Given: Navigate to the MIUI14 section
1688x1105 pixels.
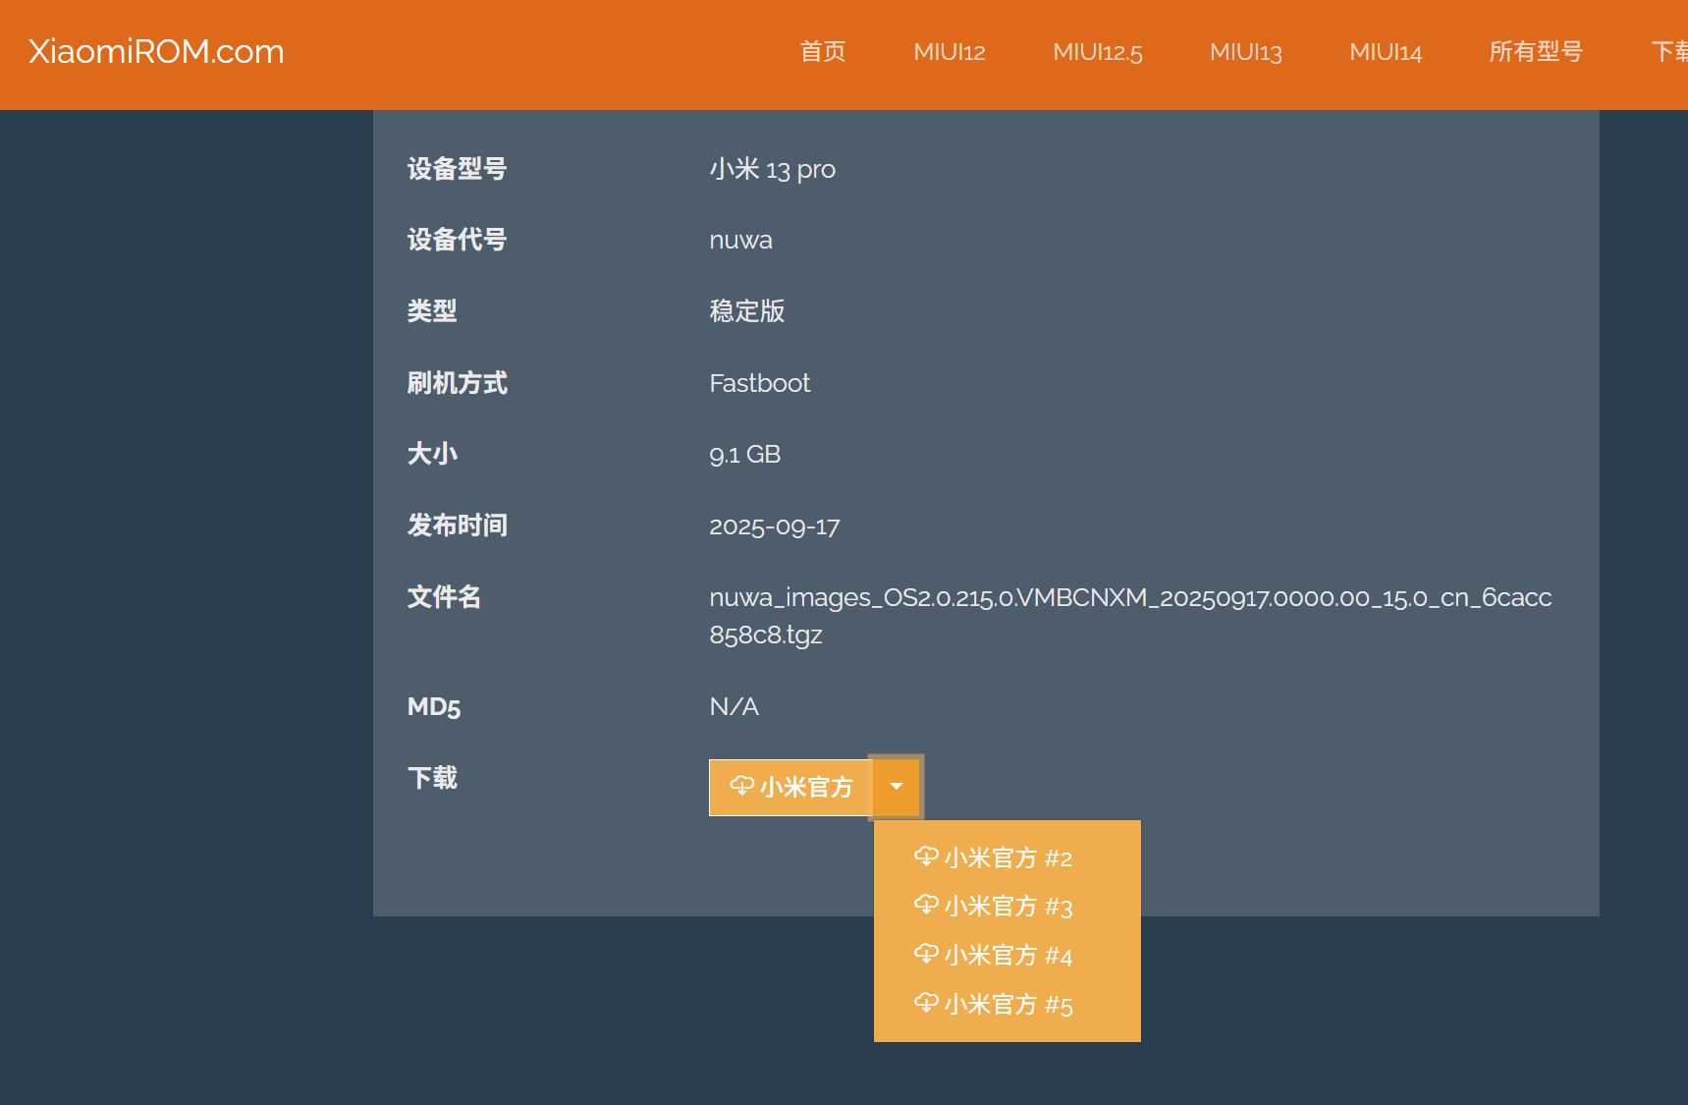Looking at the screenshot, I should pyautogui.click(x=1386, y=52).
